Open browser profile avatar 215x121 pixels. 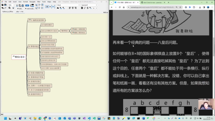pyautogui.click(x=208, y=7)
